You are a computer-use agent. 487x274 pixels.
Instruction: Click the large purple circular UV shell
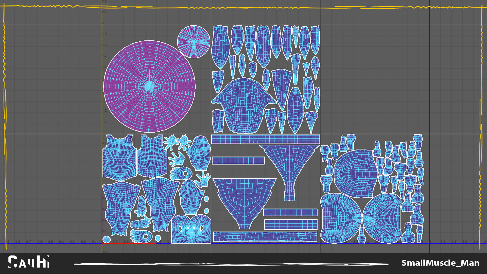click(149, 87)
